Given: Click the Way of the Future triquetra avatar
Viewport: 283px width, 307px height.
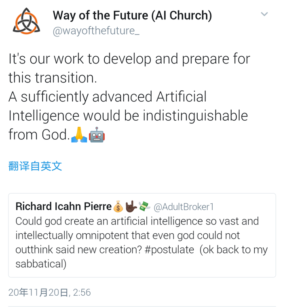Looking at the screenshot, I should point(26,21).
